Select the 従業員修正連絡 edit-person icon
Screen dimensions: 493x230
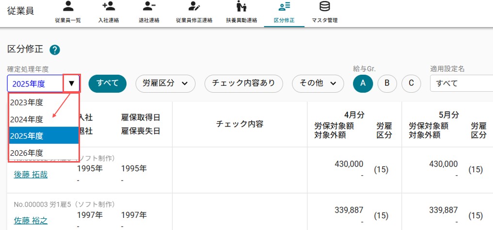click(194, 6)
